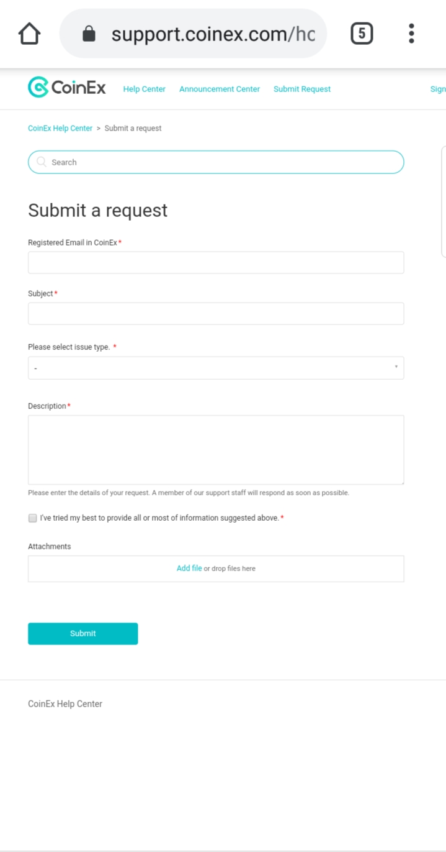The height and width of the screenshot is (852, 446).
Task: Click the CoinEx logo
Action: [67, 88]
